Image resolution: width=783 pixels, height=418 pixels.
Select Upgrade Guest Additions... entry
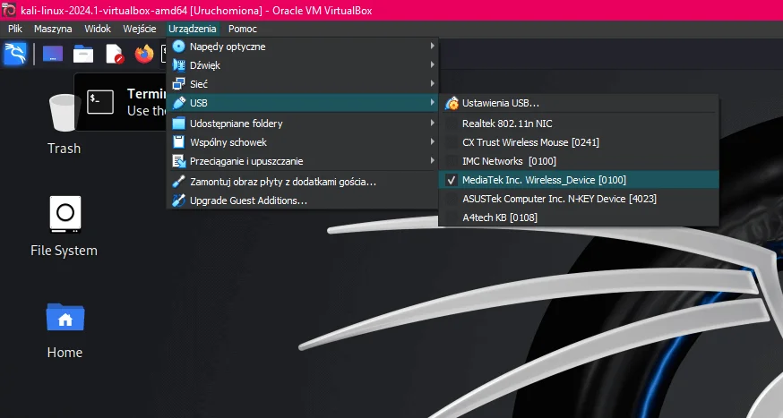coord(303,200)
